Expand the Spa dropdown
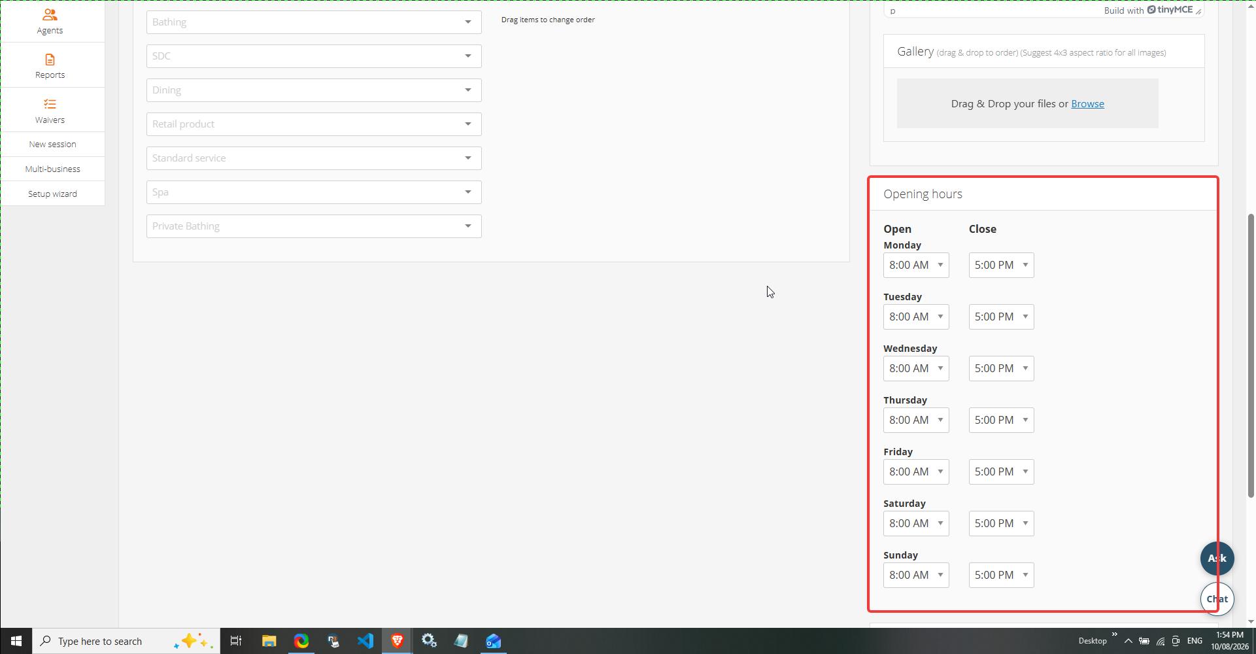 tap(314, 192)
